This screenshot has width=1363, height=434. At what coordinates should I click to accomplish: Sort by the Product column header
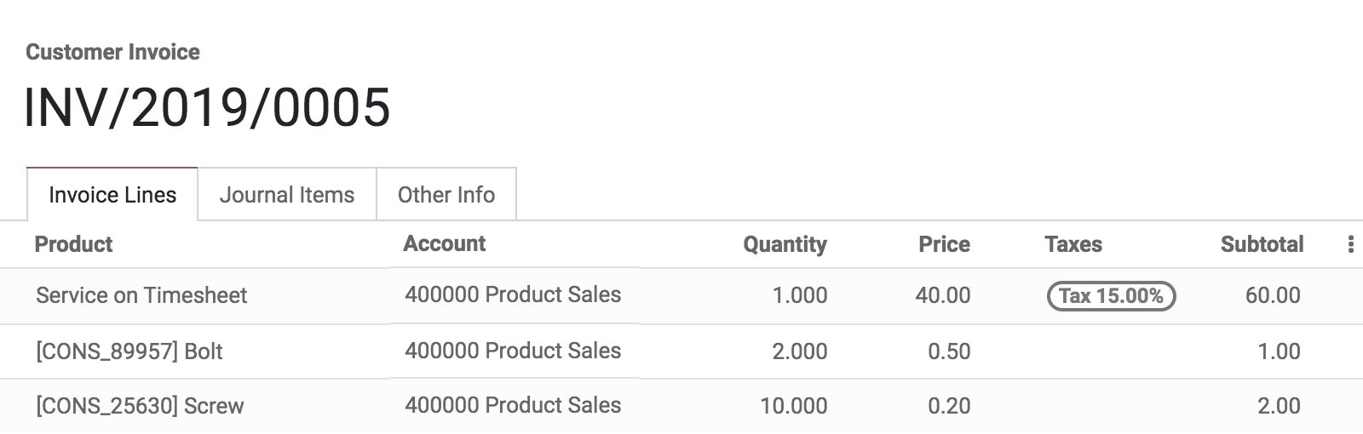[73, 244]
